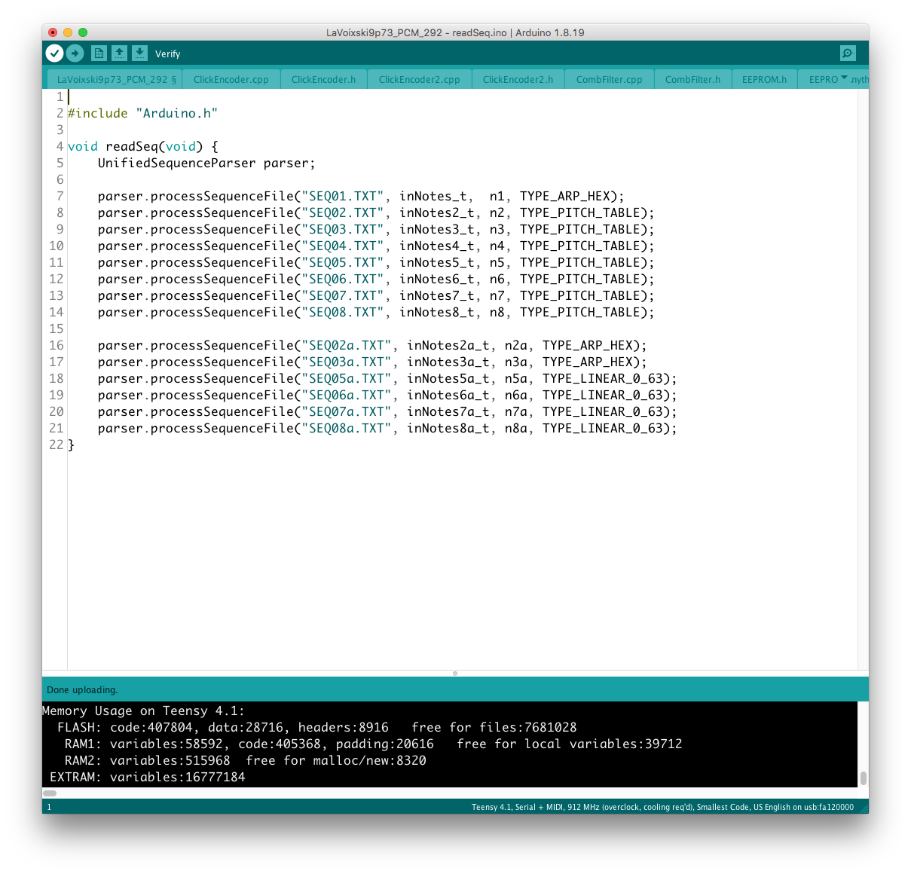Image resolution: width=911 pixels, height=874 pixels.
Task: Open the ClickEncoder2.cpp tab
Action: [x=419, y=79]
